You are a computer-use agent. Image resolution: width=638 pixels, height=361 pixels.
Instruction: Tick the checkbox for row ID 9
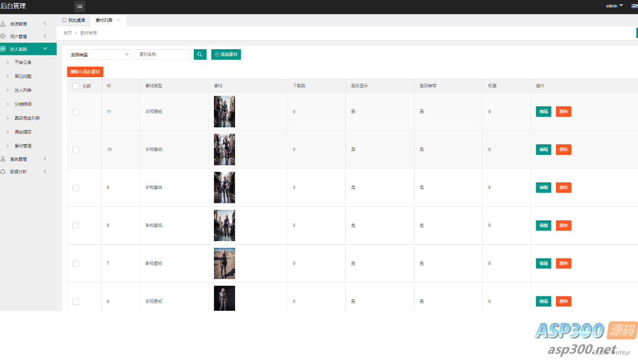click(x=76, y=188)
